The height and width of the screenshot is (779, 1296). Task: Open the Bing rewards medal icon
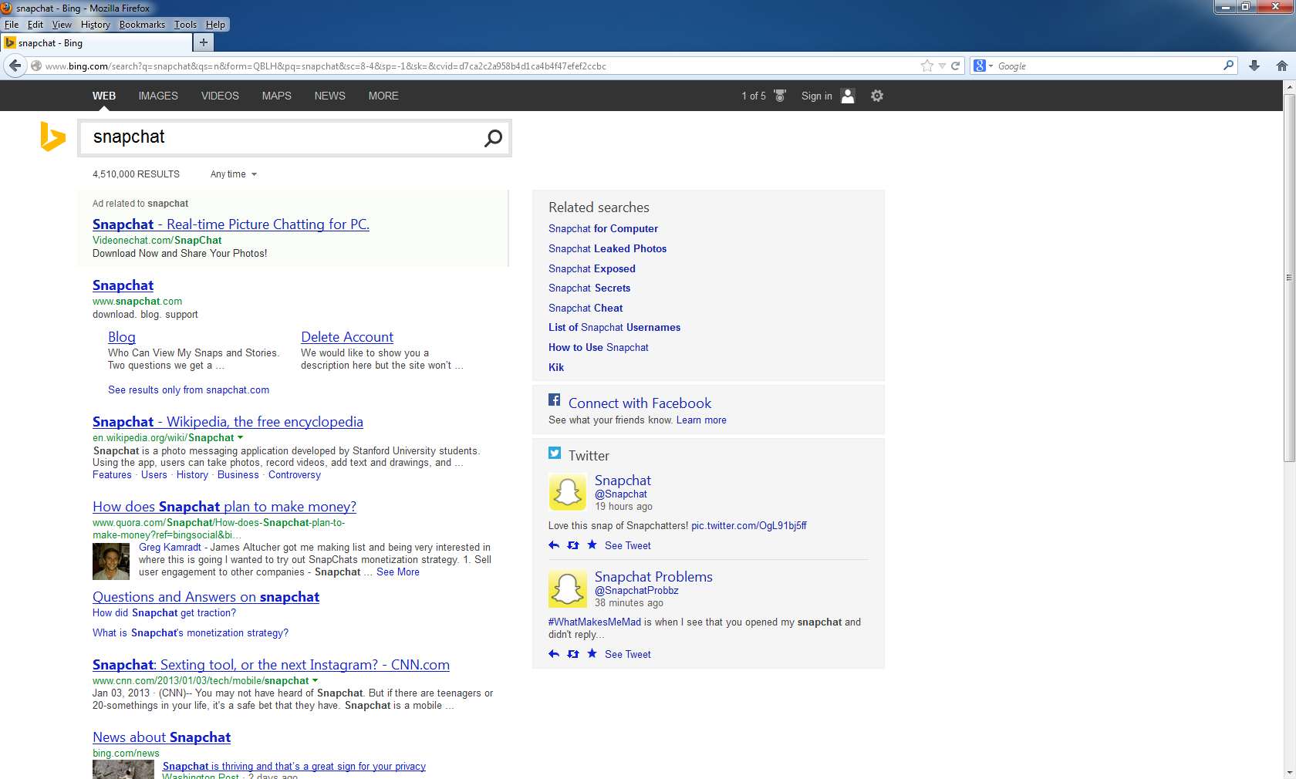coord(780,96)
